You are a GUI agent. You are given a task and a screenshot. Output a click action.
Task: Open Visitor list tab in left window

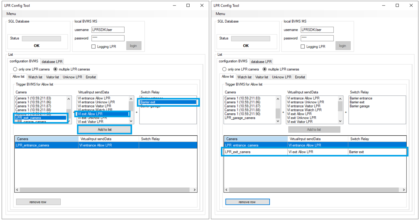point(52,77)
